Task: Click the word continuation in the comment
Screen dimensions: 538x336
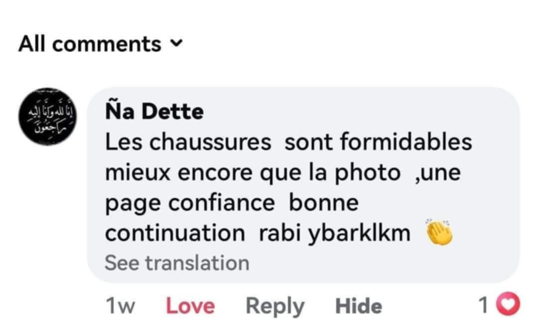Action: [175, 233]
